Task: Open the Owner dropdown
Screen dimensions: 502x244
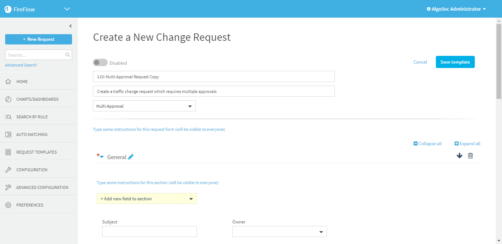Action: (279, 232)
